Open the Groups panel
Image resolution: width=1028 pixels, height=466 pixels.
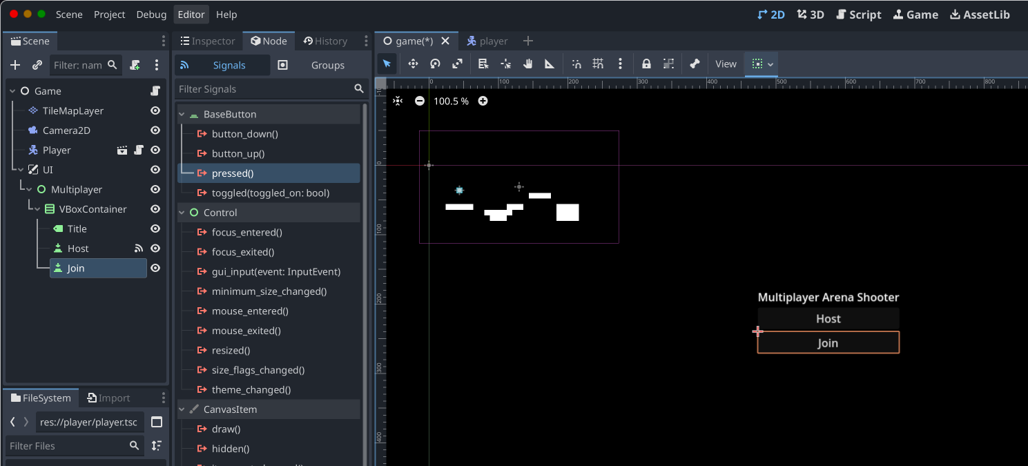point(327,65)
